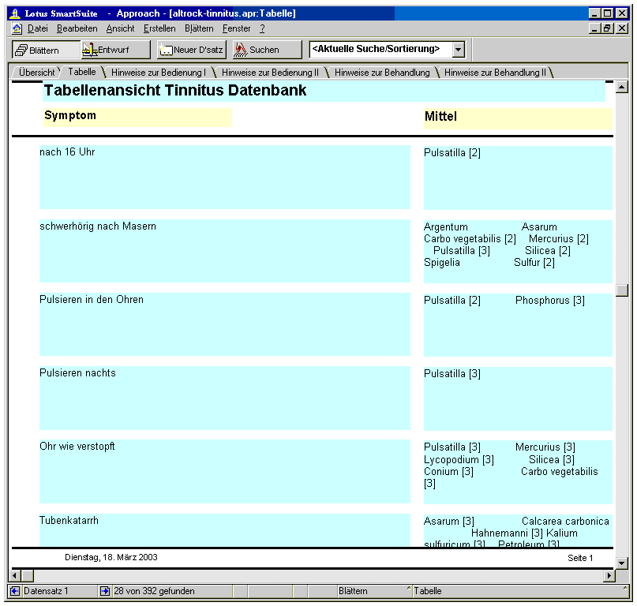
Task: Open Hinweise zur Bedienung I tab
Action: [x=159, y=73]
